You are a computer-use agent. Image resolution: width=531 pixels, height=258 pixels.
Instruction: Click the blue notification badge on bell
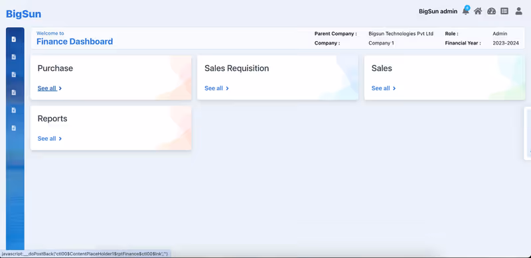(x=467, y=7)
